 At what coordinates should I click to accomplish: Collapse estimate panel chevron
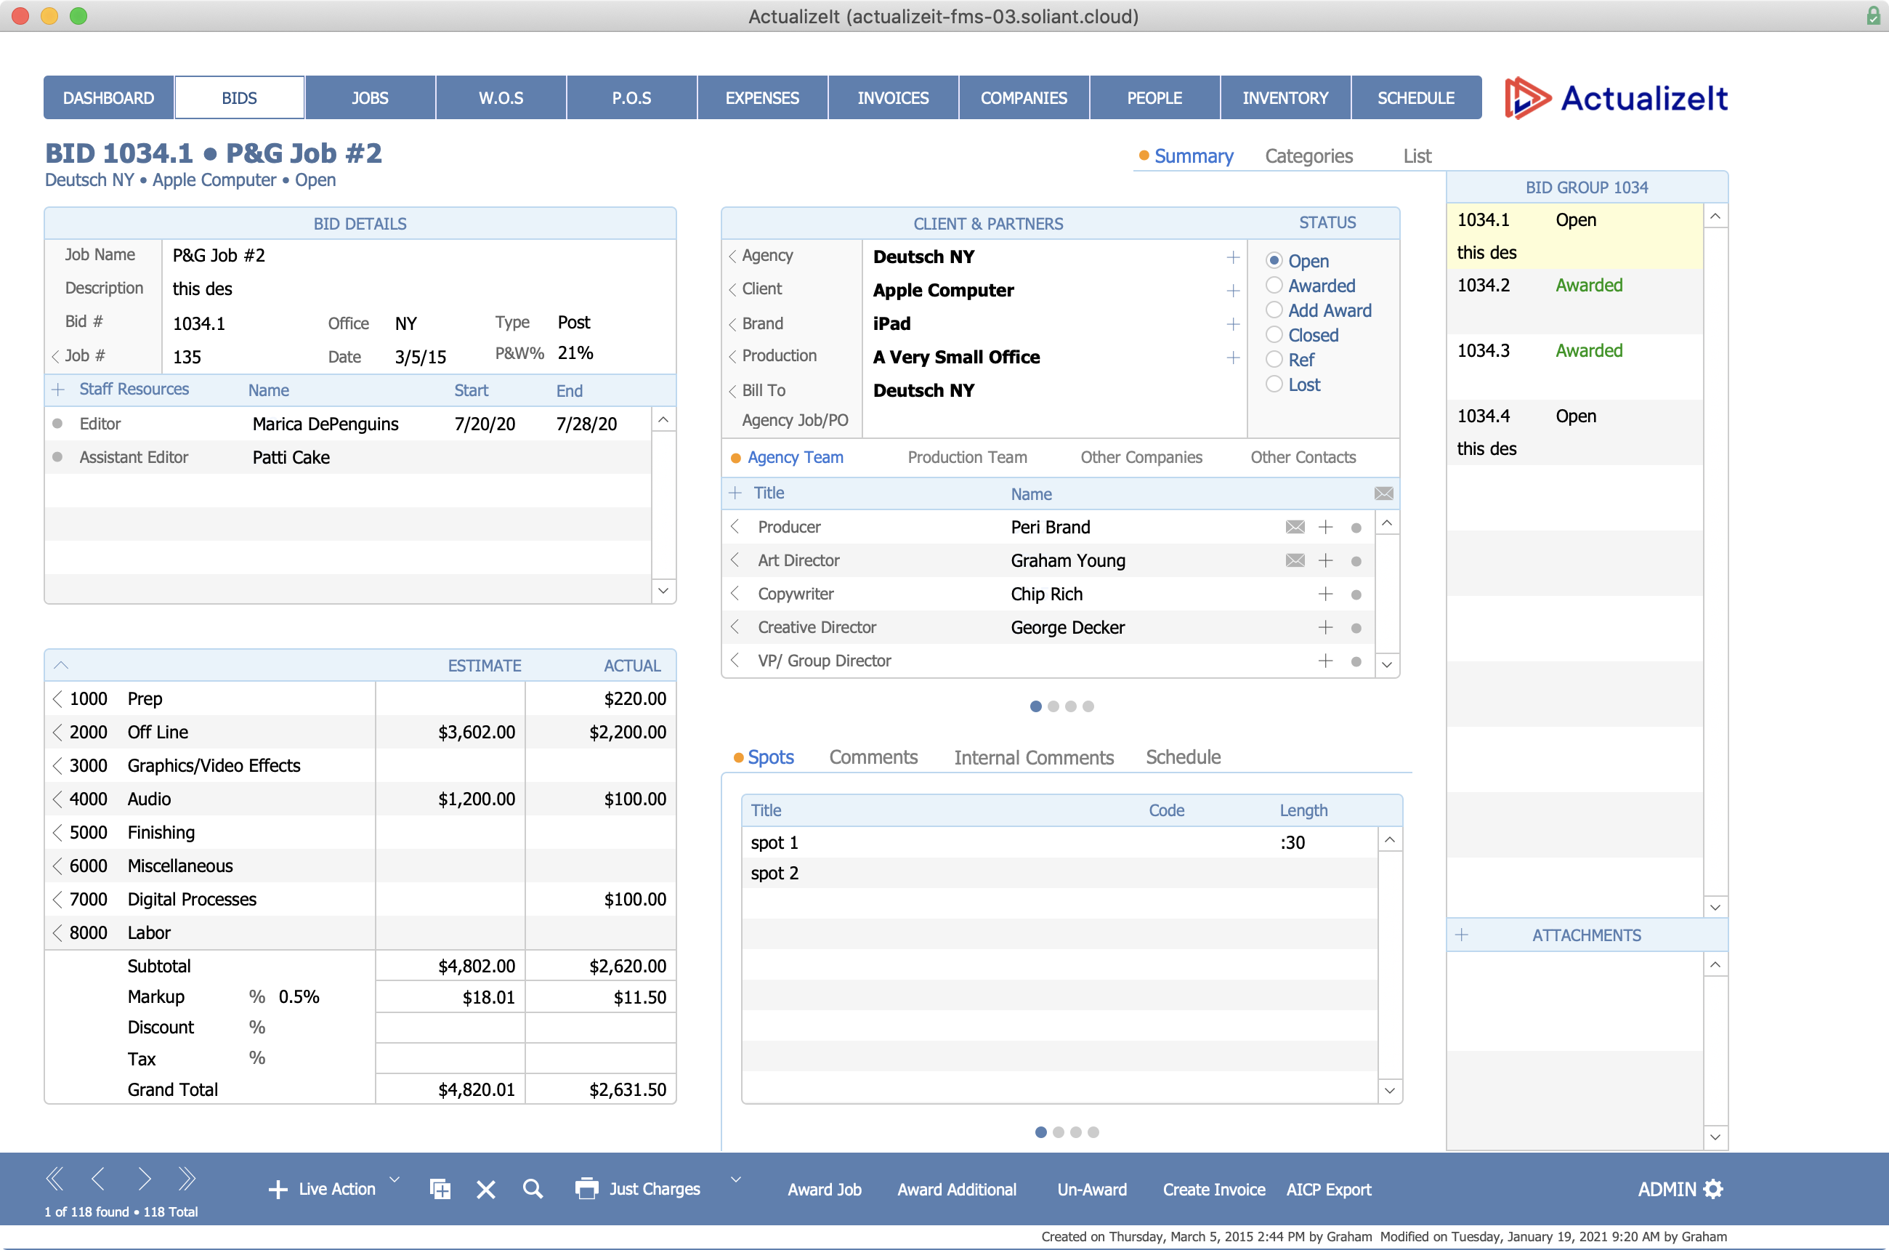click(x=61, y=665)
